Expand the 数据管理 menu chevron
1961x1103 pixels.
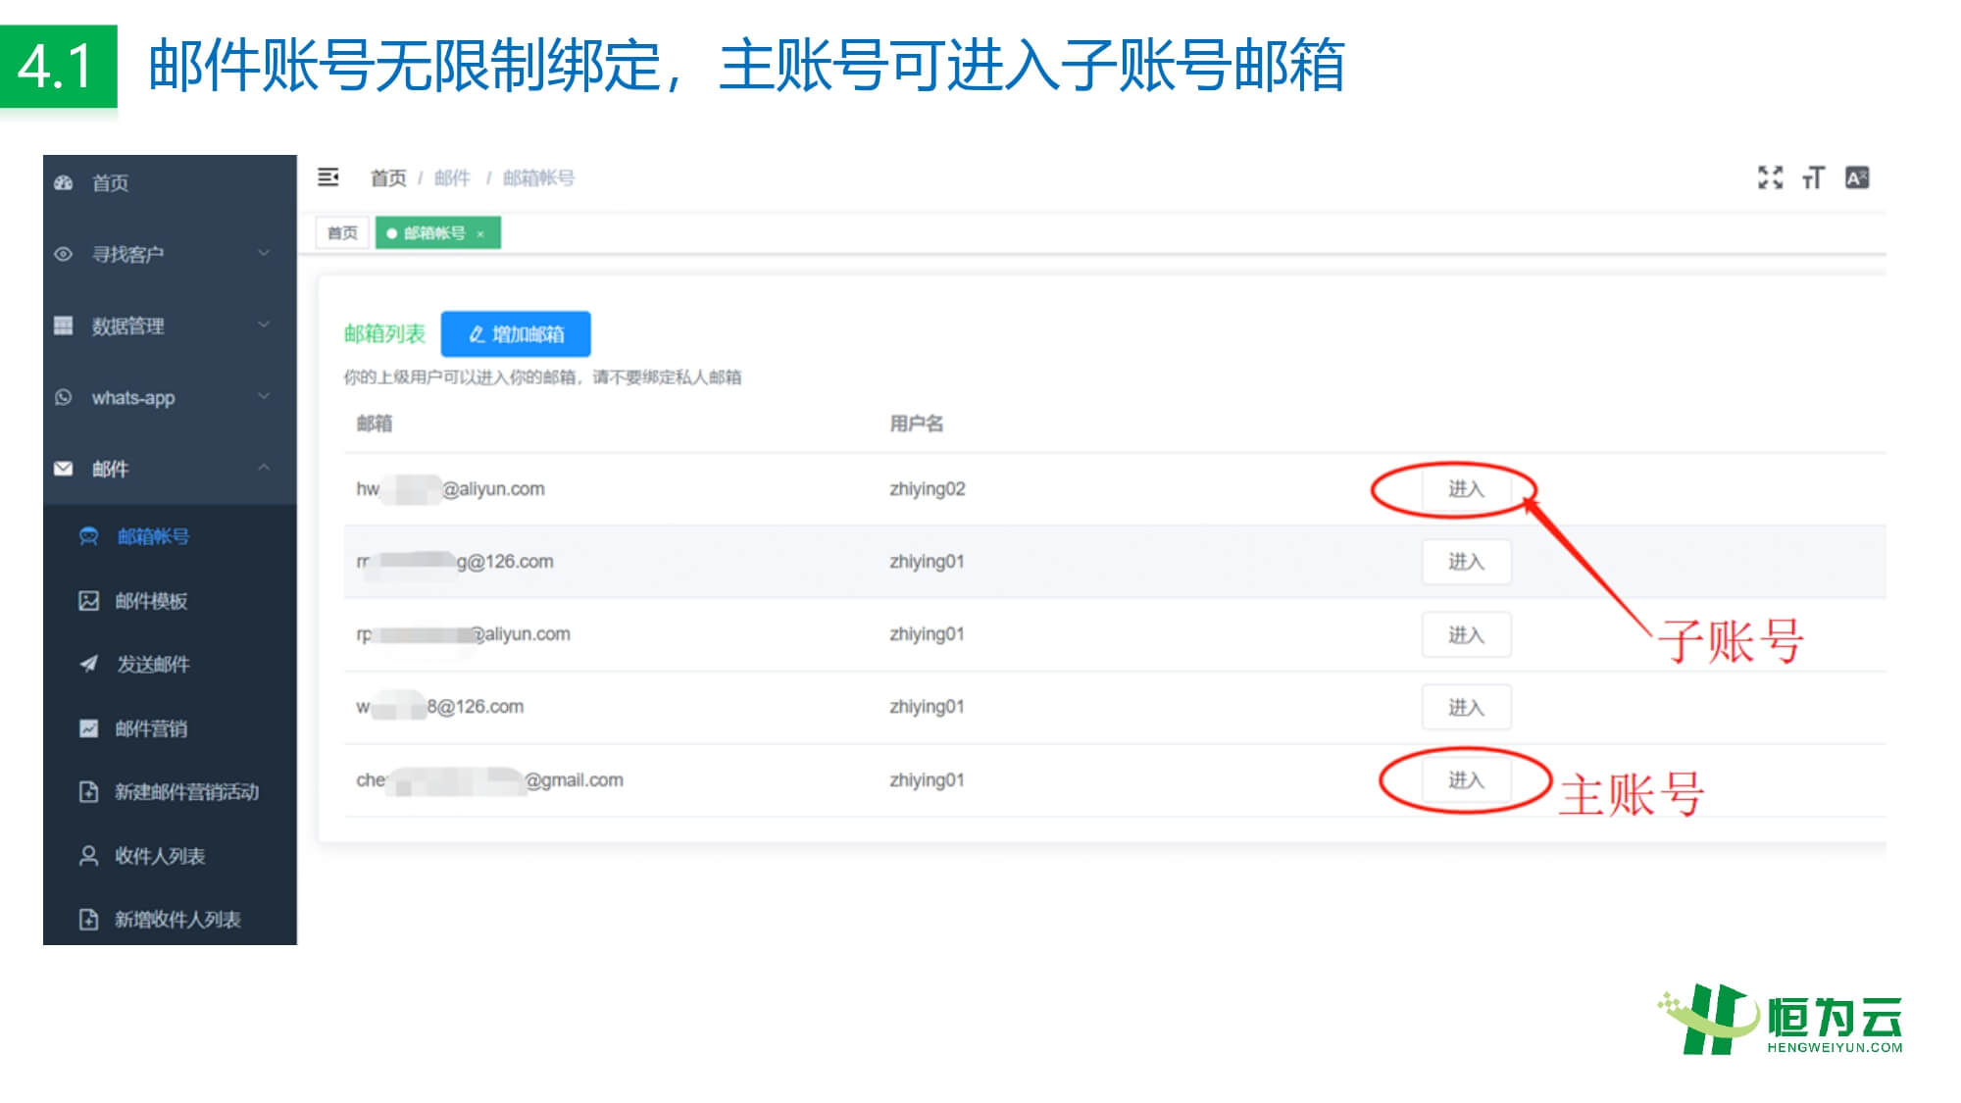pos(264,325)
